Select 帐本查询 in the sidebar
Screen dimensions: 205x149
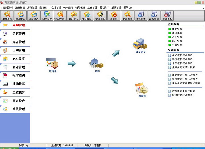click(x=15, y=75)
